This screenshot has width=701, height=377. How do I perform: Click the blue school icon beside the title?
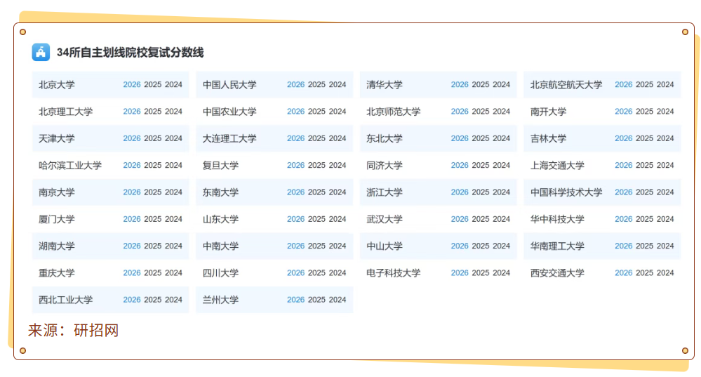tap(41, 52)
